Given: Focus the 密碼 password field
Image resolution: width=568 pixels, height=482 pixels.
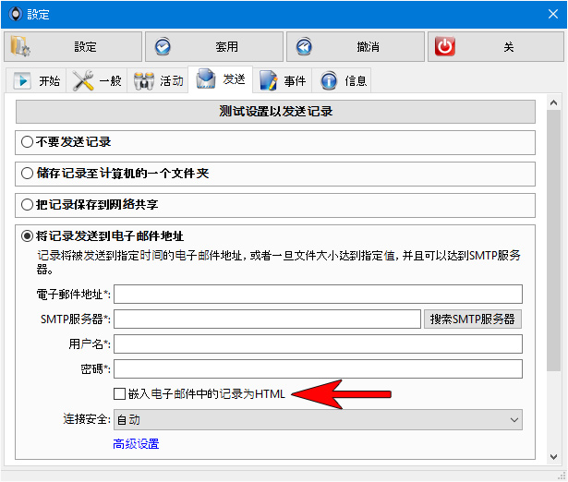Looking at the screenshot, I should click(x=318, y=368).
